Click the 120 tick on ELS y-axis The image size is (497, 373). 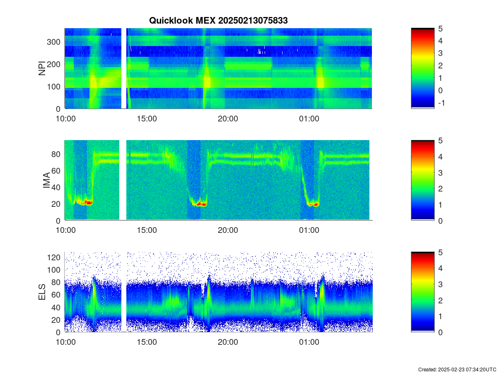click(55, 257)
